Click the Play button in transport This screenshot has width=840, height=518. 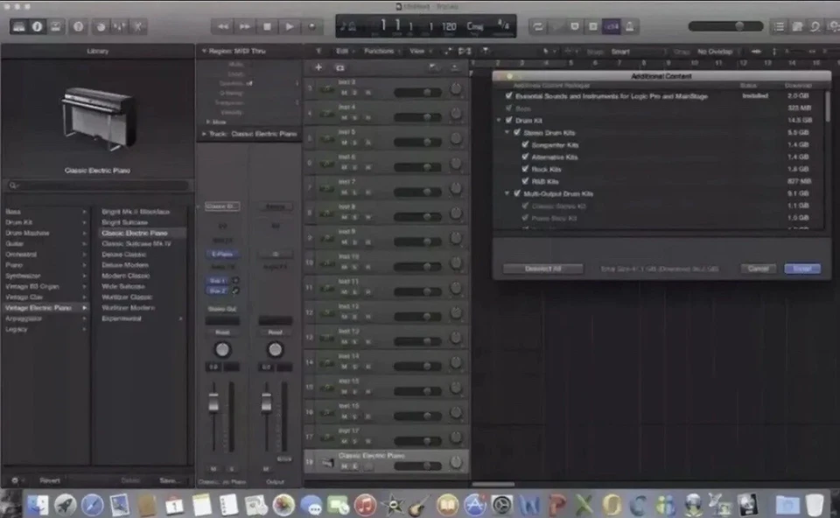[289, 27]
